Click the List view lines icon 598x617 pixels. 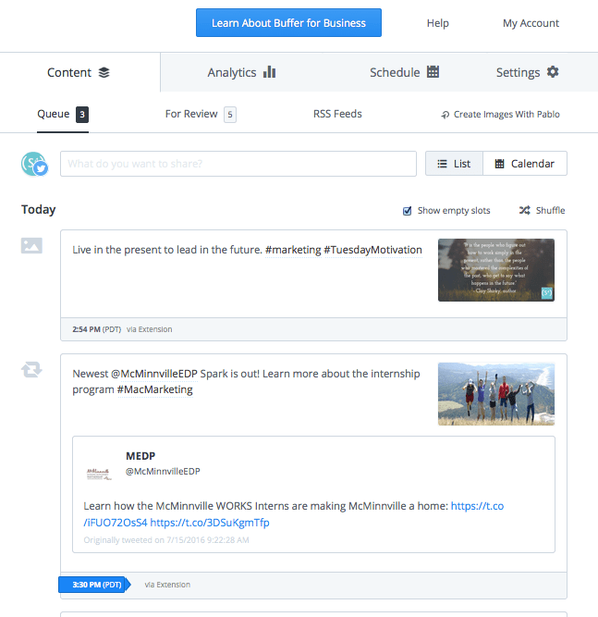443,164
